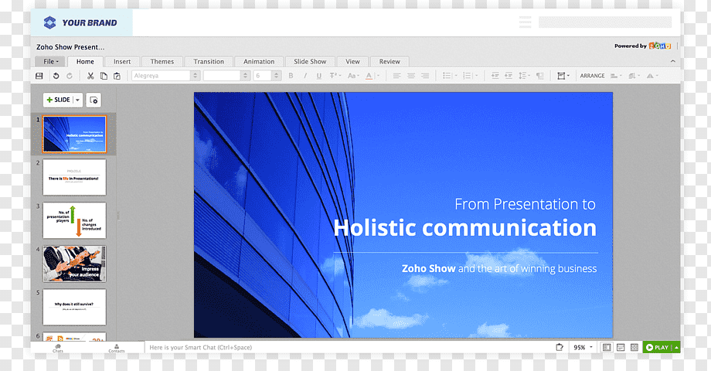The height and width of the screenshot is (371, 711).
Task: Open the object align dropdown
Action: tap(616, 76)
